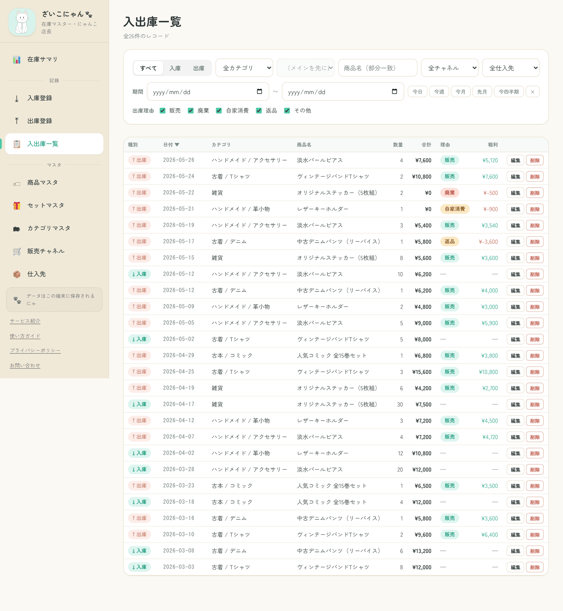Focus the 商品名 search input field
Image resolution: width=563 pixels, height=611 pixels.
pyautogui.click(x=378, y=68)
